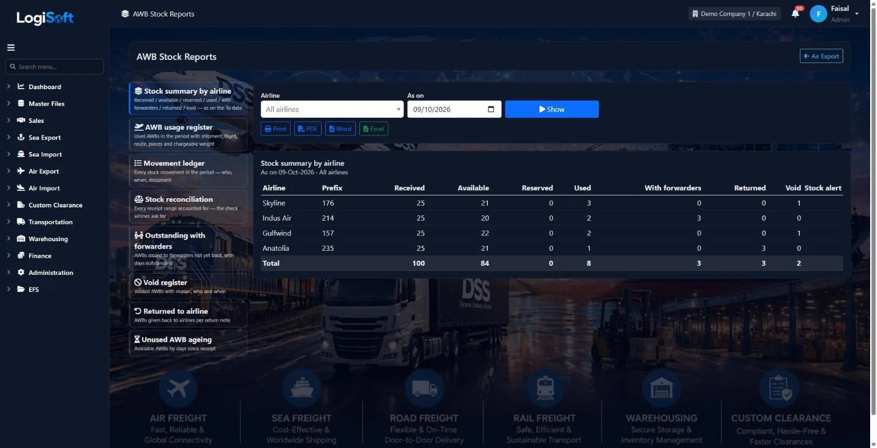Image resolution: width=877 pixels, height=448 pixels.
Task: Click the Finance coins icon
Action: click(21, 255)
